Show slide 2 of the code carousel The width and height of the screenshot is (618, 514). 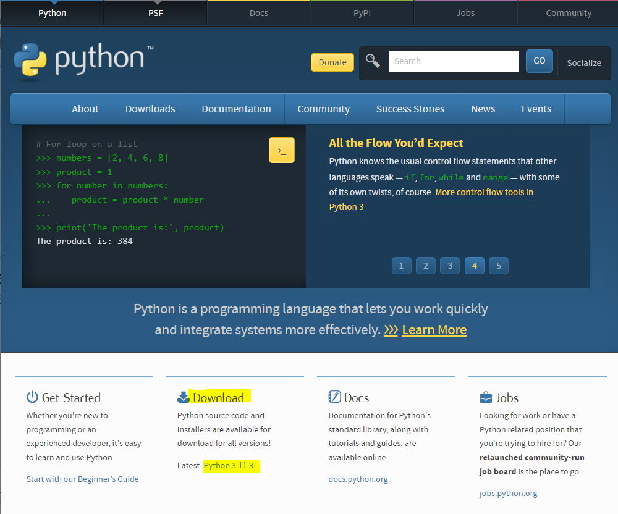[426, 266]
